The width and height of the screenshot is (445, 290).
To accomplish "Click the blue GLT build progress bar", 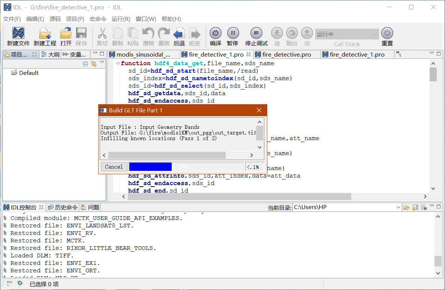I will (x=150, y=167).
